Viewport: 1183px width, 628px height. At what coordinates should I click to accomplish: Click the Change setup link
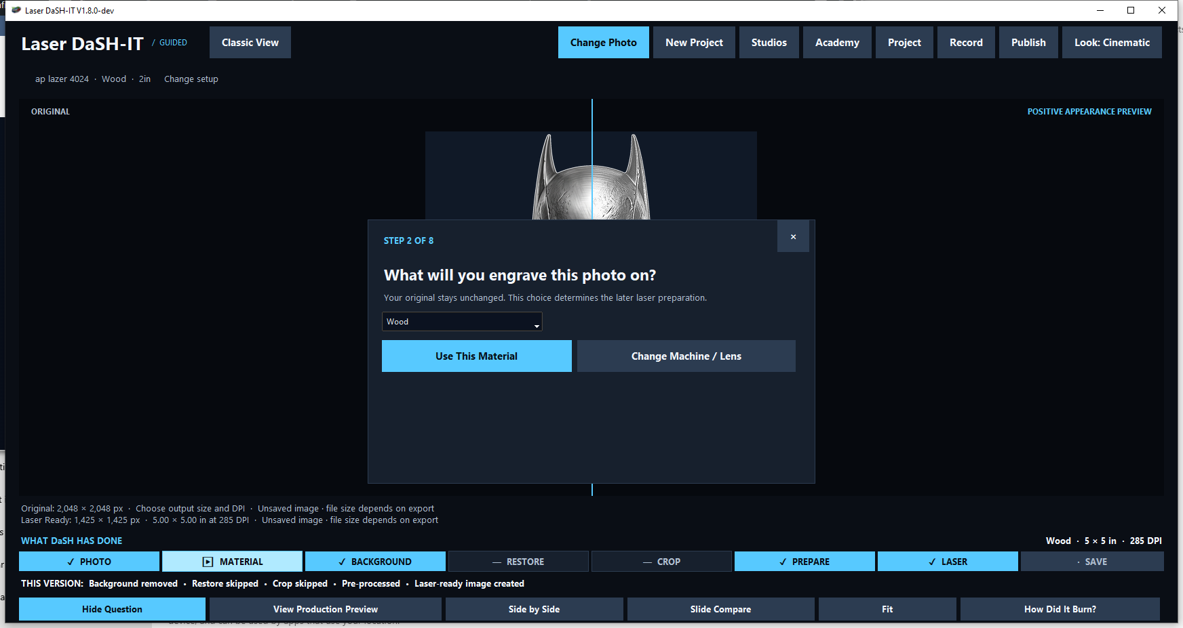(191, 79)
